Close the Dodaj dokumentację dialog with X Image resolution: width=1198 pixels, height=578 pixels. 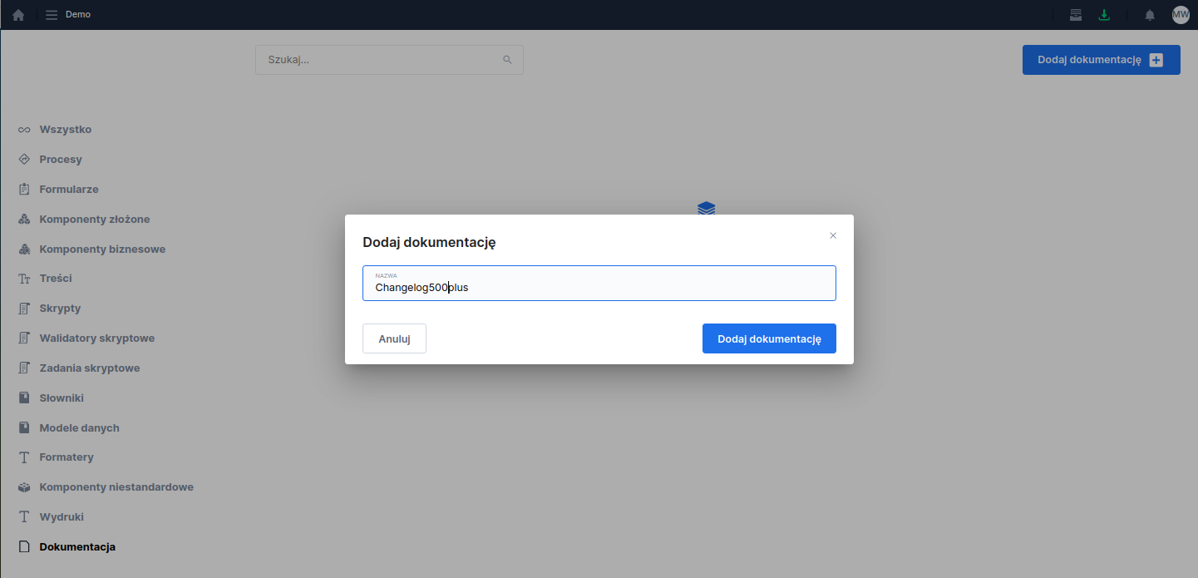(x=833, y=235)
